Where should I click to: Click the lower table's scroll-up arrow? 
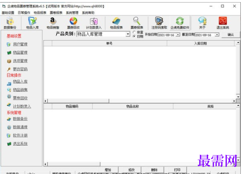[238, 106]
